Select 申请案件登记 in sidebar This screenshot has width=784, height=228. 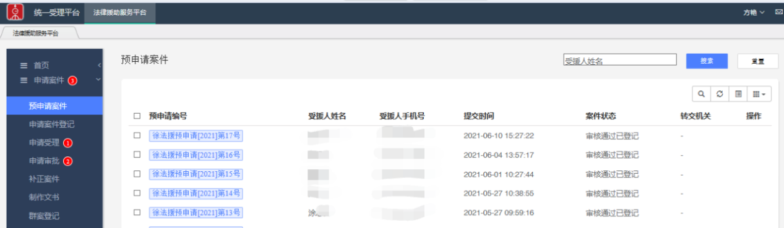click(51, 124)
